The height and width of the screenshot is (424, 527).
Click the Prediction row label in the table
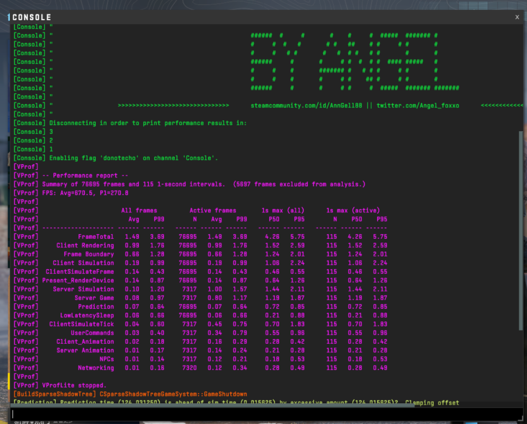point(96,307)
